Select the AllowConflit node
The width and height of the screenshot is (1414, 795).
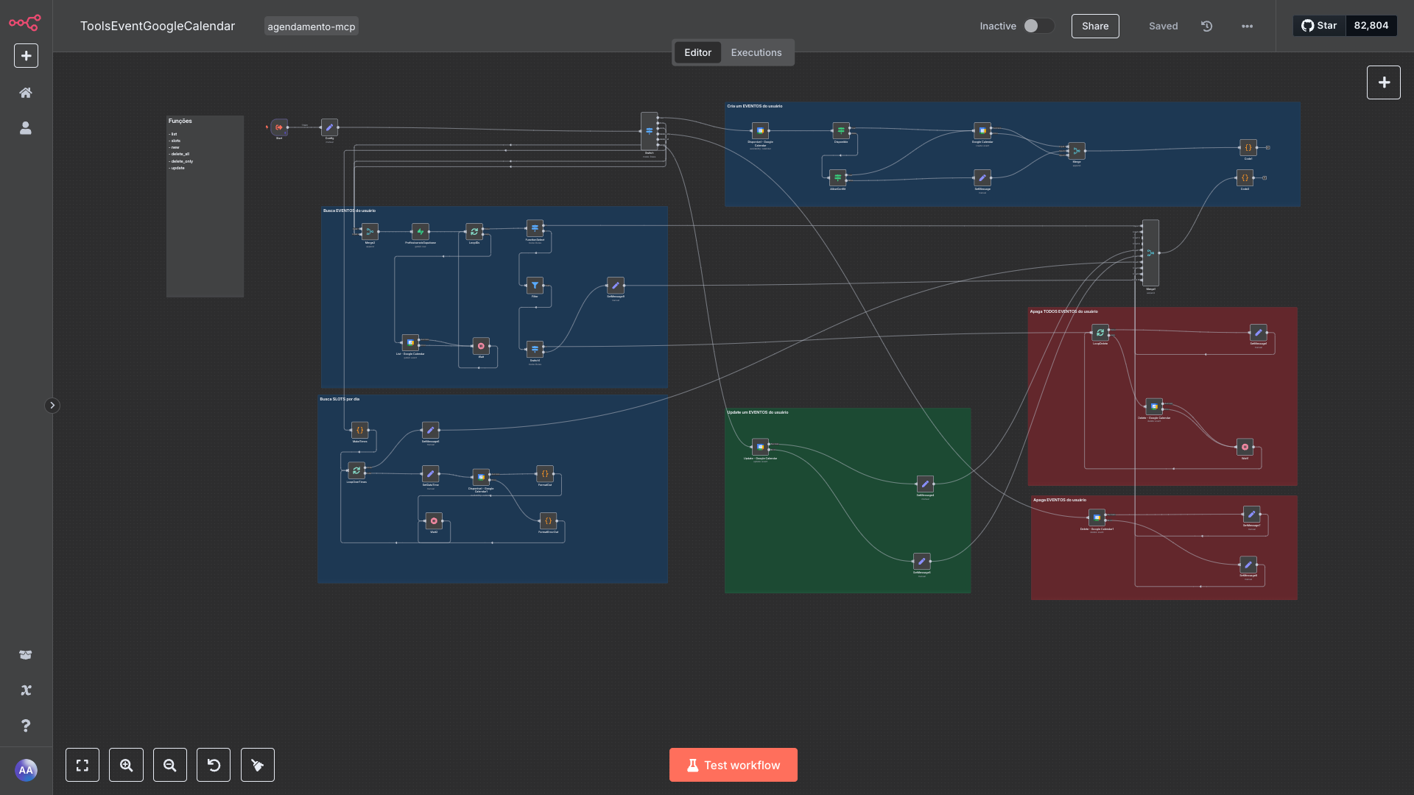tap(837, 177)
